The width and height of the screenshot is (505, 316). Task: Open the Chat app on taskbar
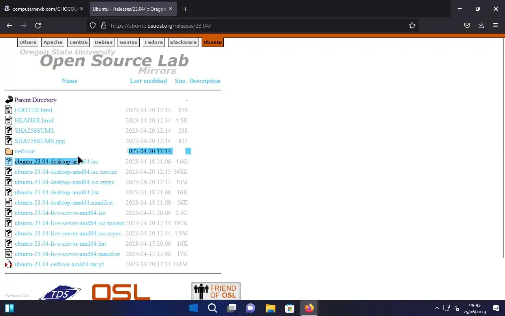(x=251, y=308)
